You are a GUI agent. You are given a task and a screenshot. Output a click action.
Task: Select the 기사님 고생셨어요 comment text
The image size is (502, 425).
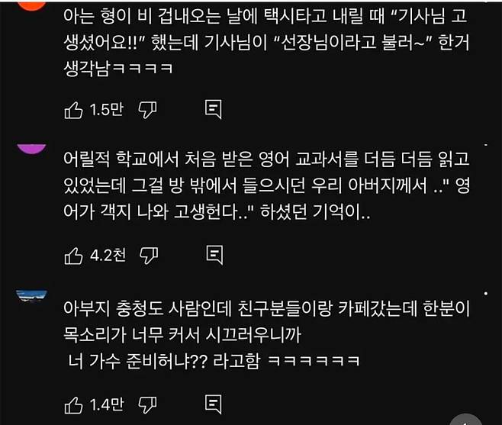tap(266, 42)
